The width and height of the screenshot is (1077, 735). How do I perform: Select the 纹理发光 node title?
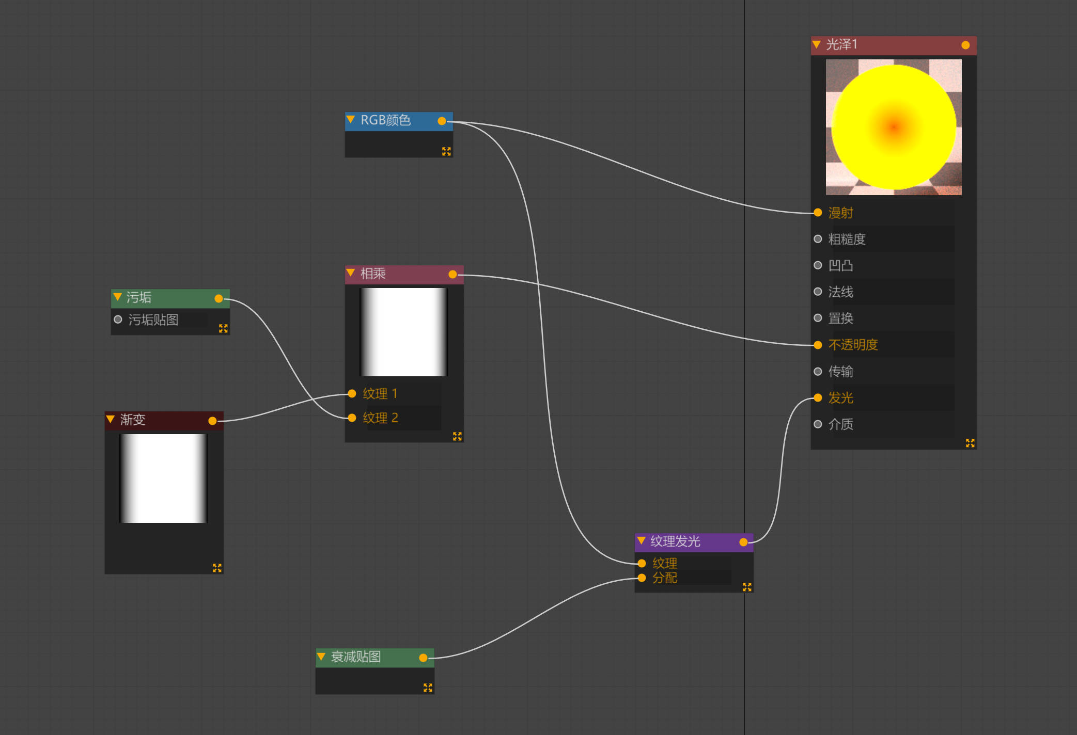click(x=675, y=541)
